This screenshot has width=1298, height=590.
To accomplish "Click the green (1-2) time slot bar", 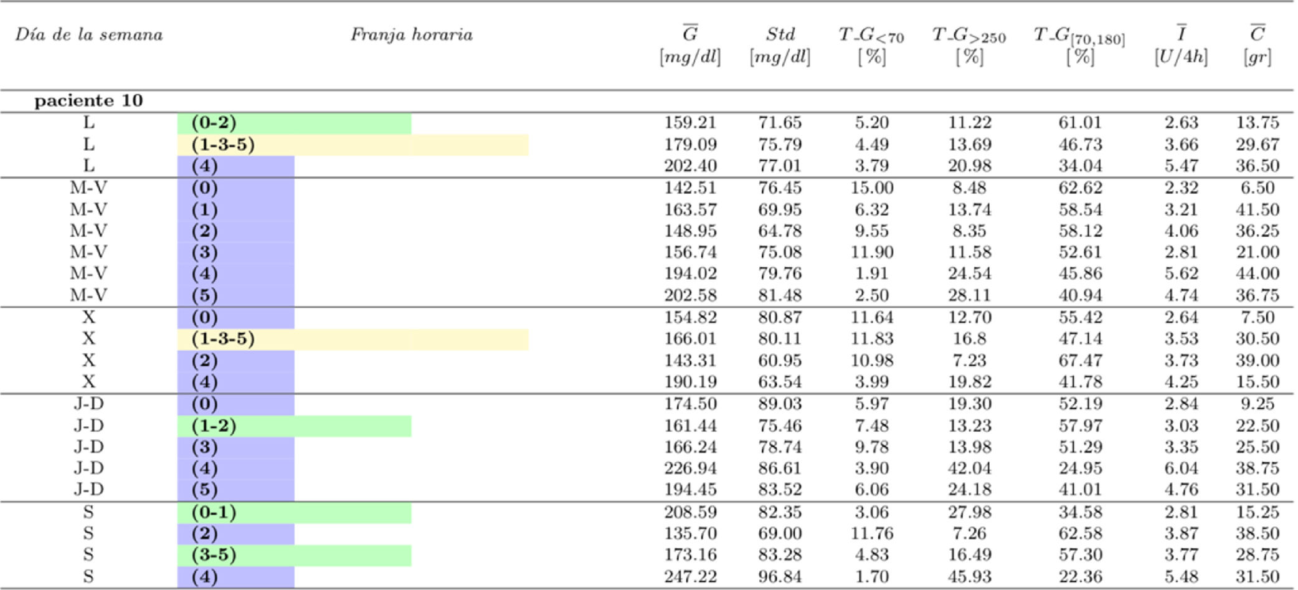I will pos(294,426).
